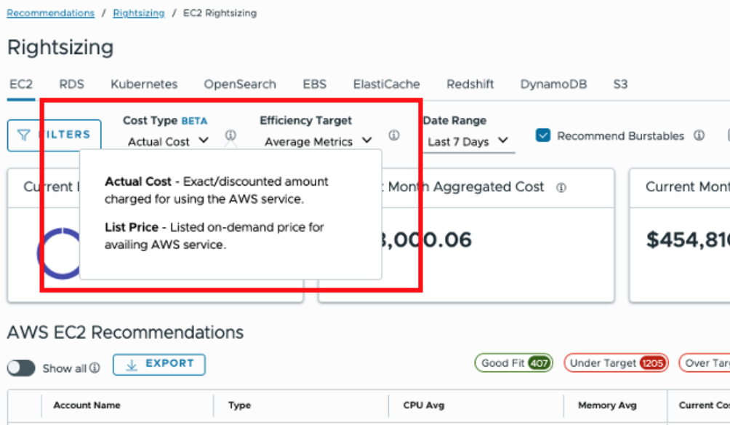
Task: Click the funnel filter icon
Action: pyautogui.click(x=23, y=135)
